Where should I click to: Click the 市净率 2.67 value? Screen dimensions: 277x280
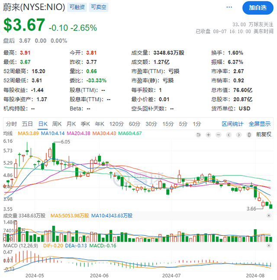[x=238, y=71]
